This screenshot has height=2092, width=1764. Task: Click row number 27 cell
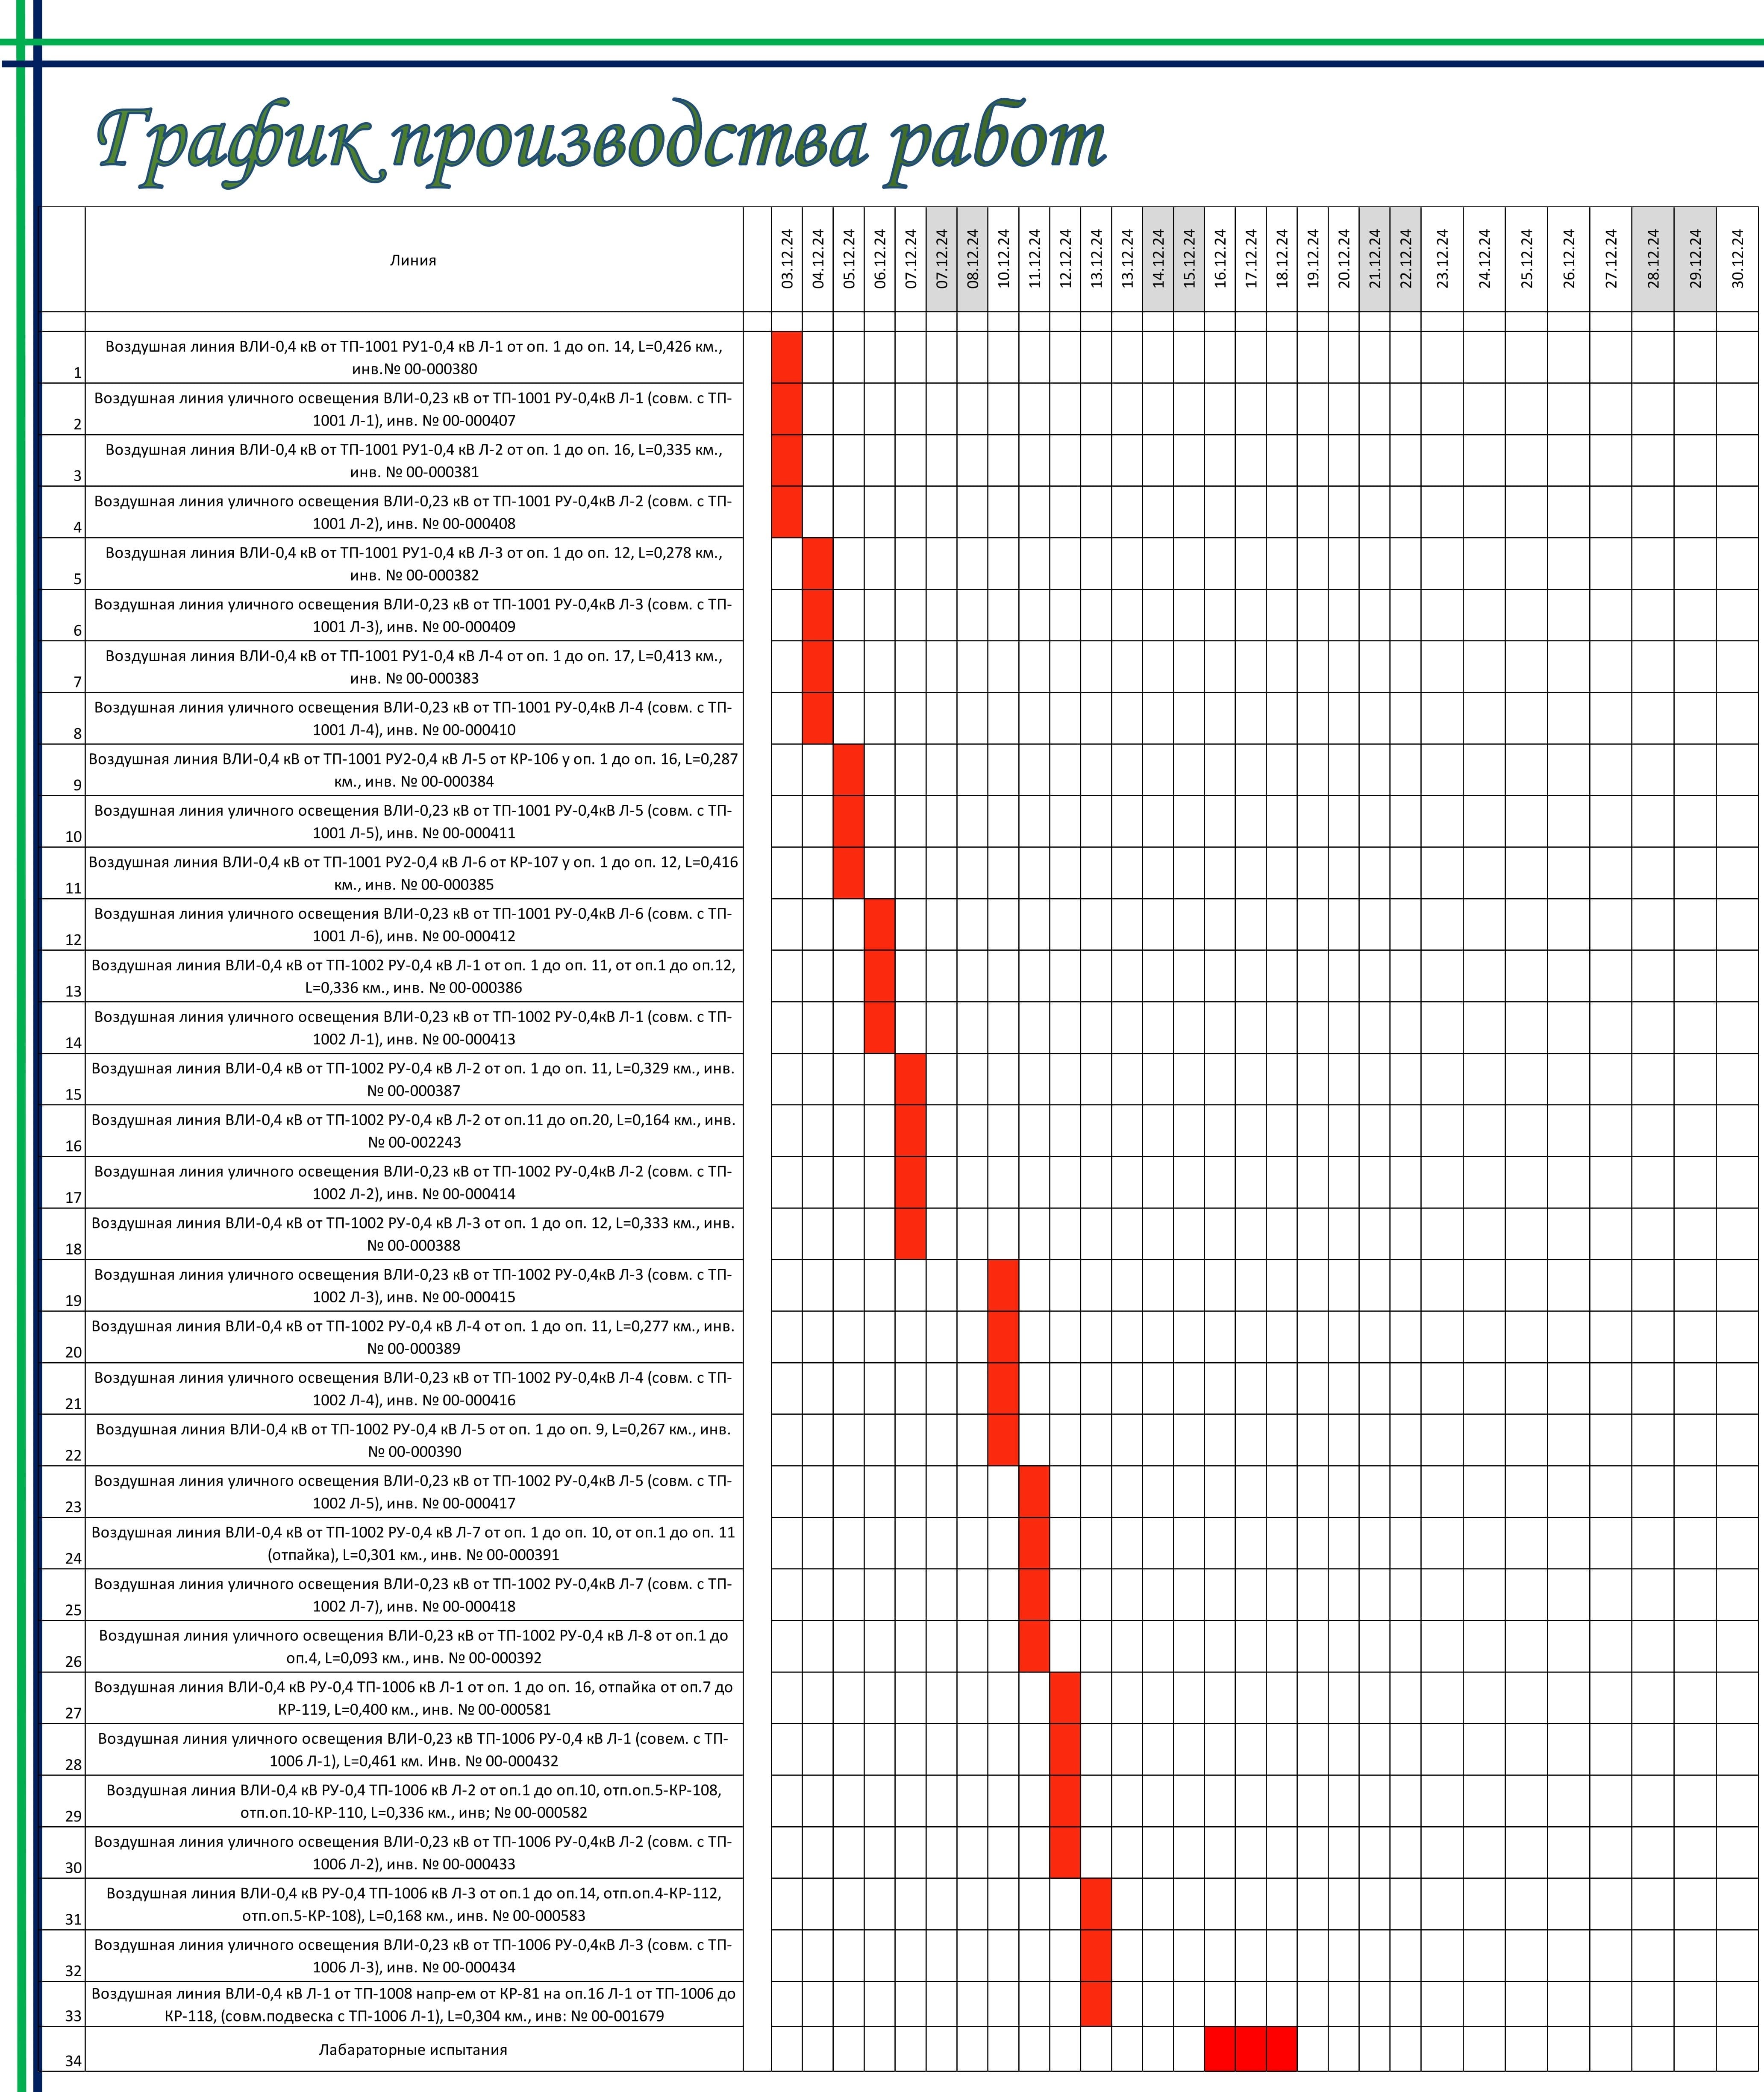63,1698
